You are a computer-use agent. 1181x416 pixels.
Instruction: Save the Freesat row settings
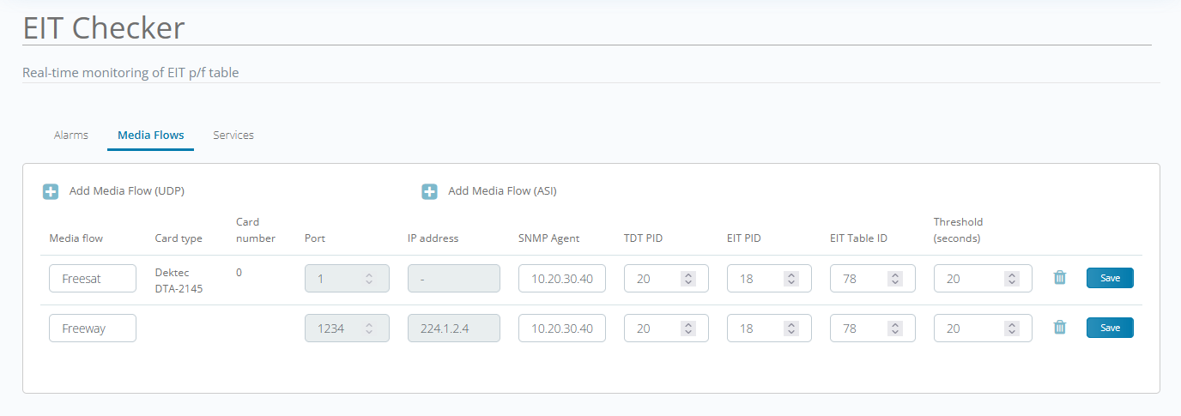coord(1110,278)
